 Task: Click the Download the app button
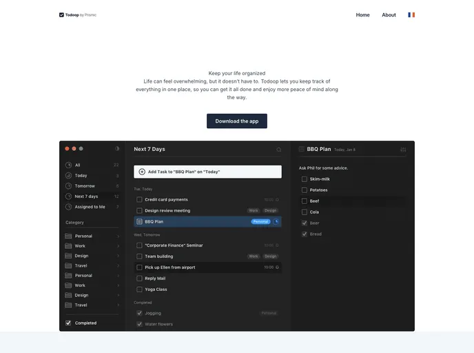tap(237, 121)
